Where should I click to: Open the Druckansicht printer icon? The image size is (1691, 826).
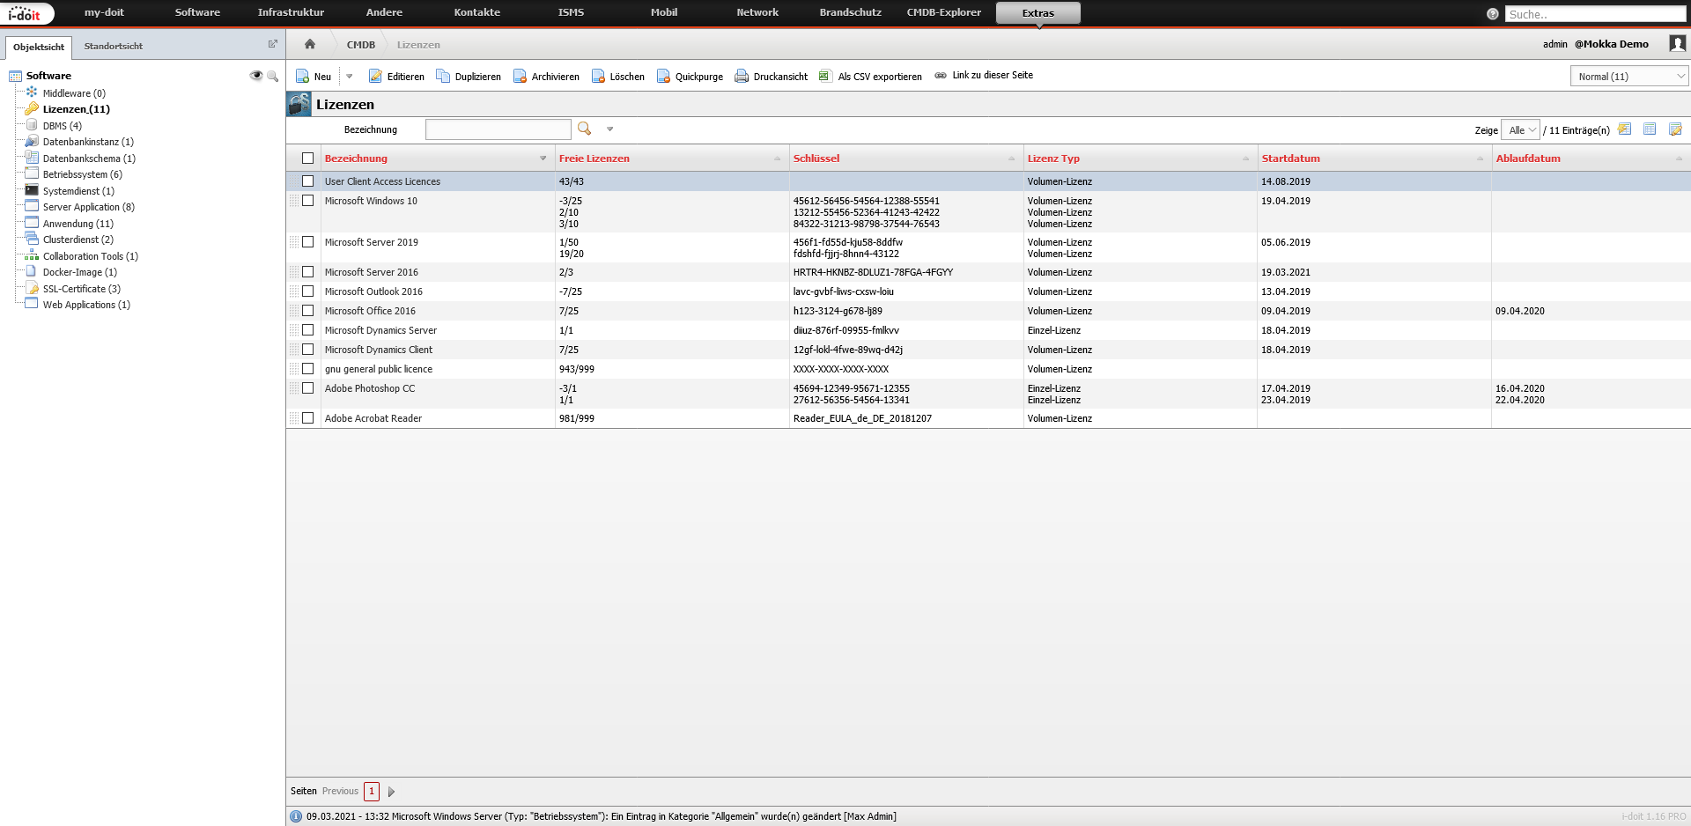pyautogui.click(x=742, y=77)
